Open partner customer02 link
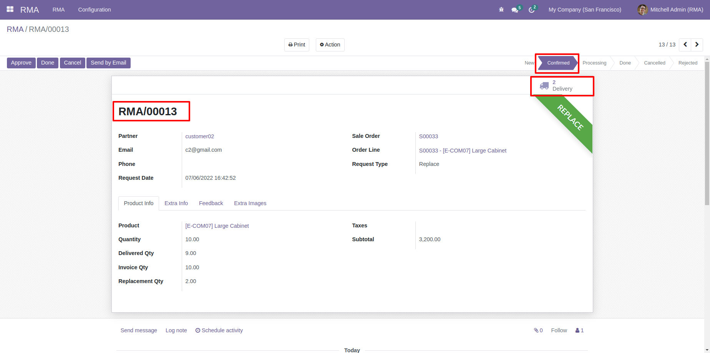Viewport: 710px width, 353px height. click(x=200, y=136)
